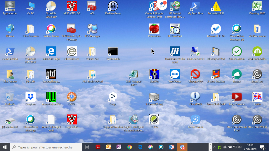Show hidden system tray icons

pos(215,147)
